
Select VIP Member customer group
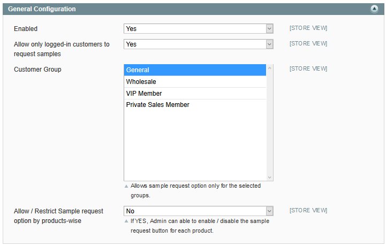[195, 94]
